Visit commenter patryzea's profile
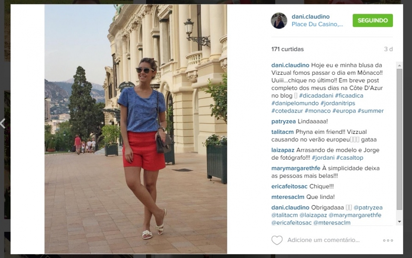The width and height of the screenshot is (412, 258). pyautogui.click(x=283, y=122)
